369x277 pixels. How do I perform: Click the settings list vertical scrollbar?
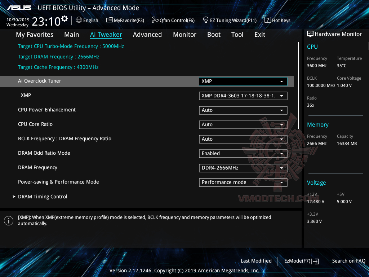[x=298, y=85]
